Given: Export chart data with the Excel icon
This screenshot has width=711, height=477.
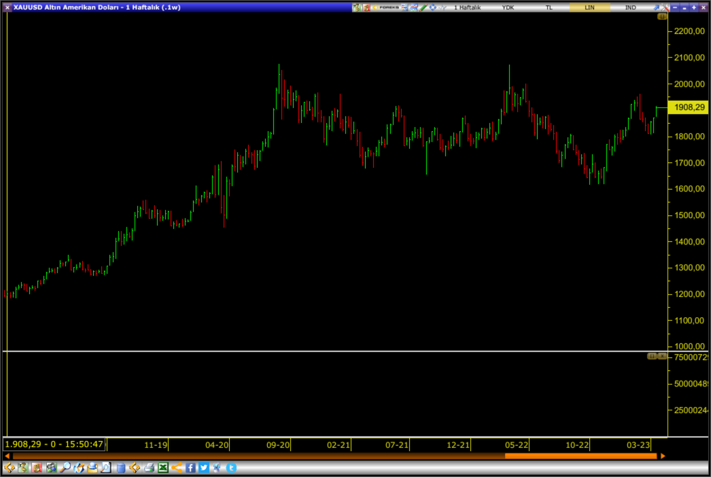Looking at the screenshot, I should [x=163, y=467].
